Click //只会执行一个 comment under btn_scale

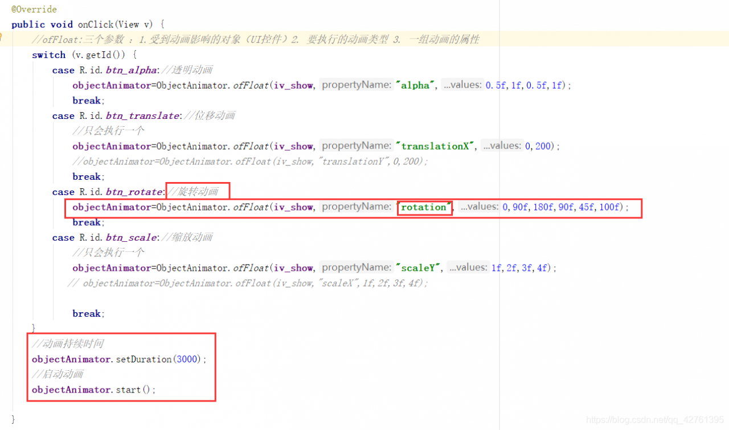coord(108,253)
